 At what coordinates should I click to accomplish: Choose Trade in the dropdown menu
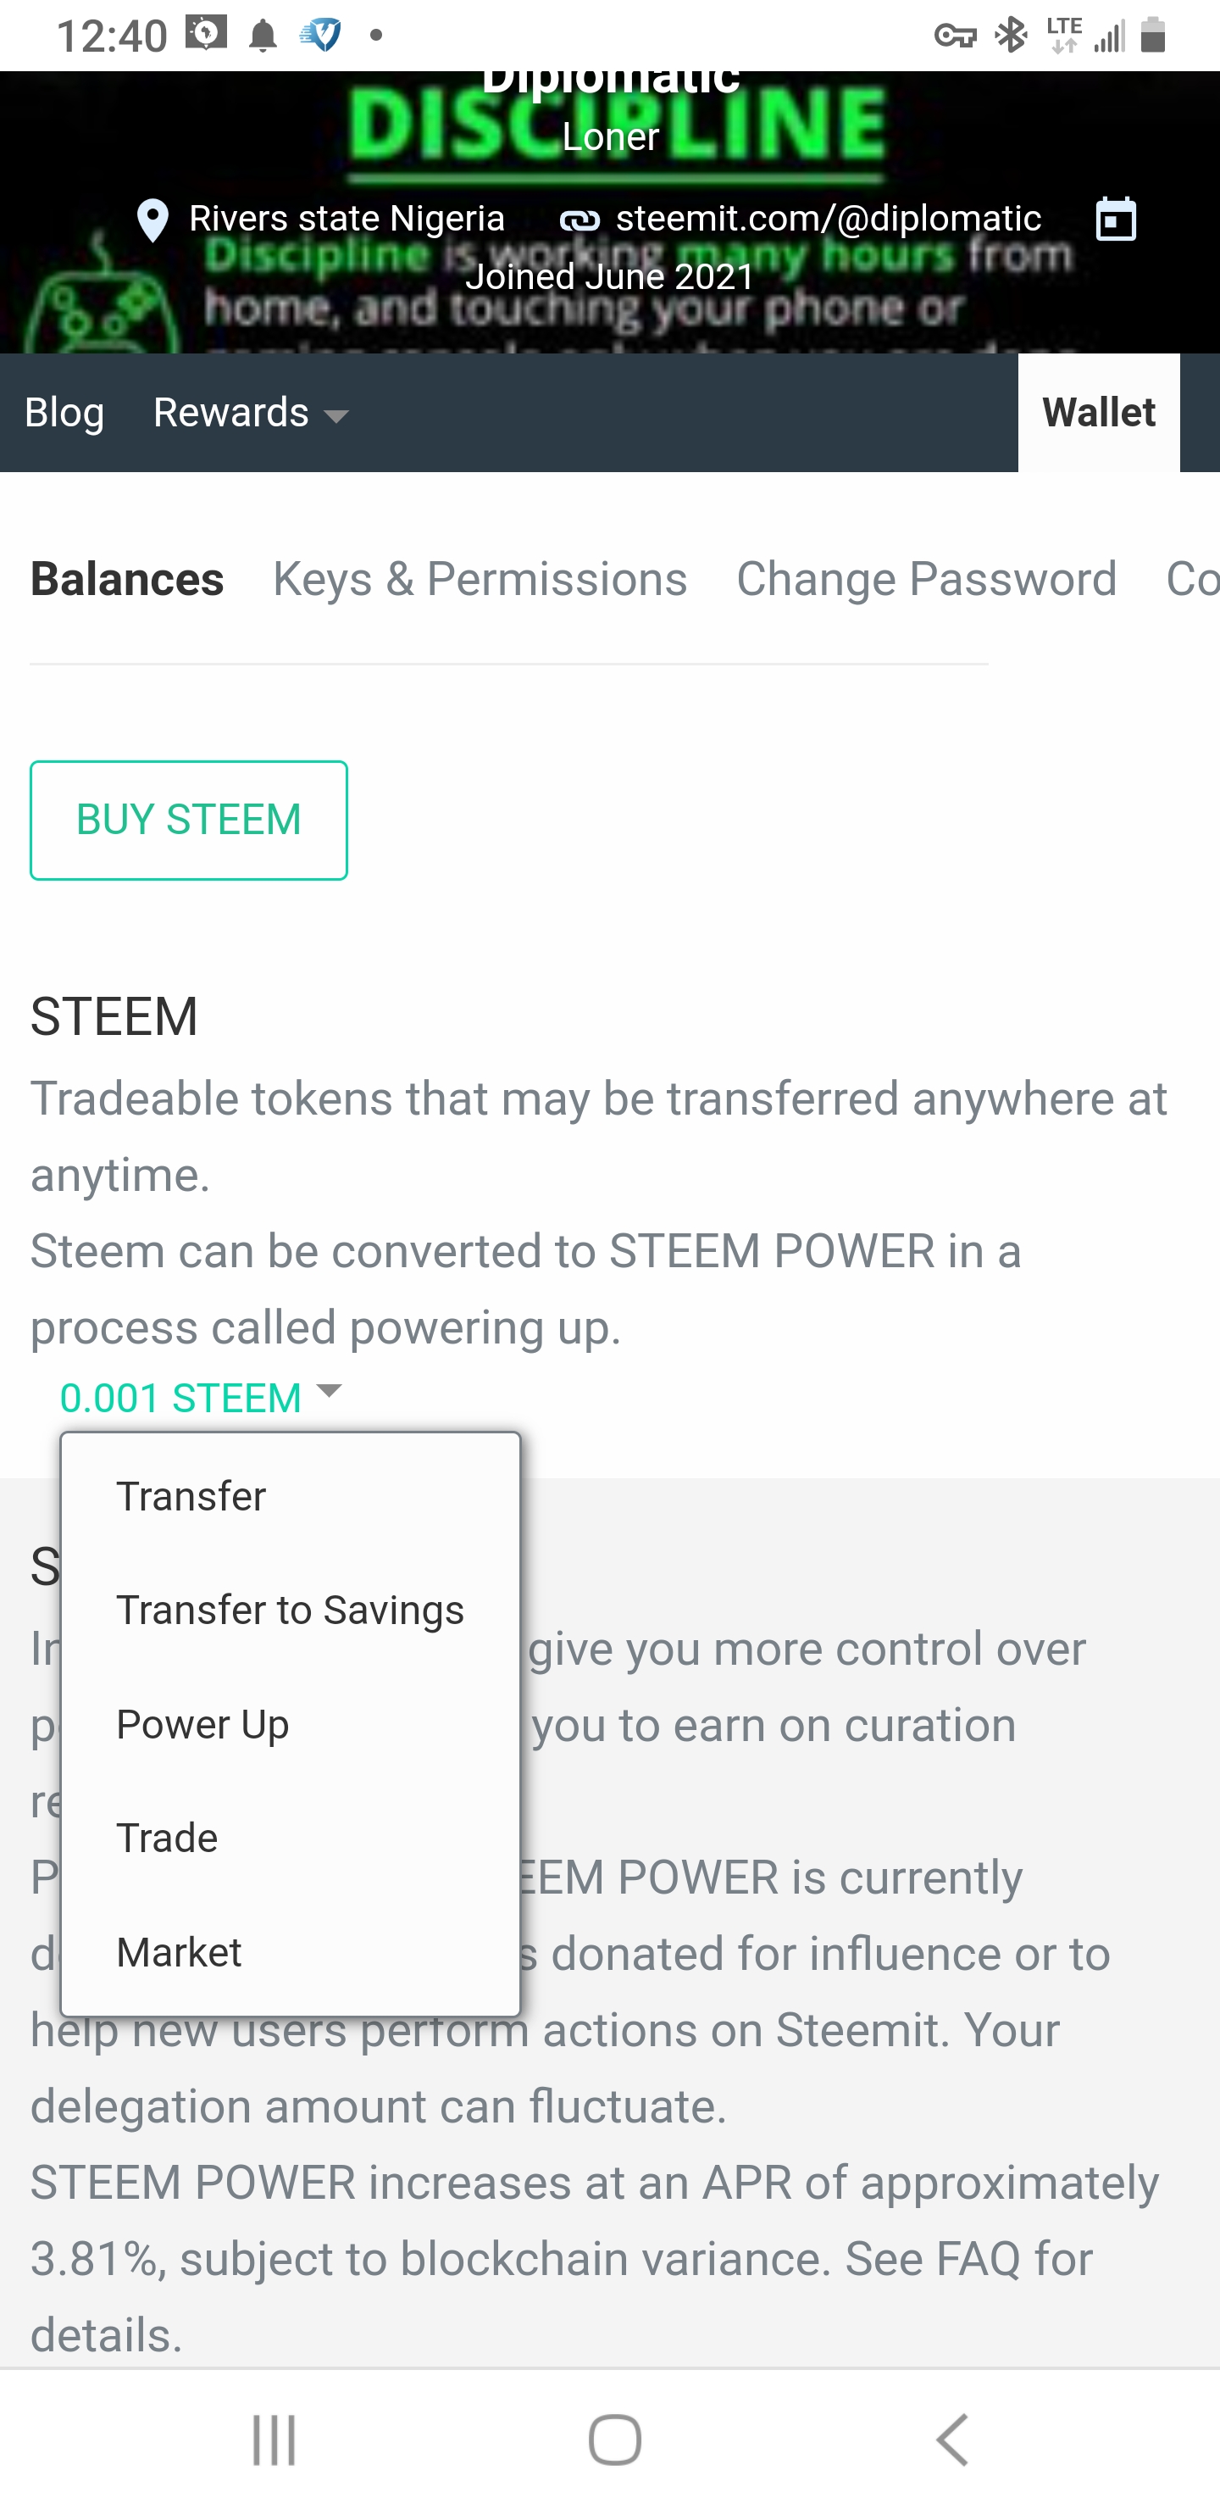[290, 1838]
